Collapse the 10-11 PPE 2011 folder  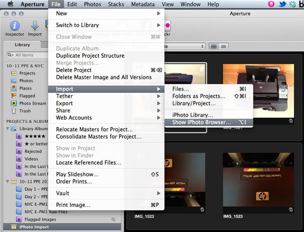pos(8,181)
